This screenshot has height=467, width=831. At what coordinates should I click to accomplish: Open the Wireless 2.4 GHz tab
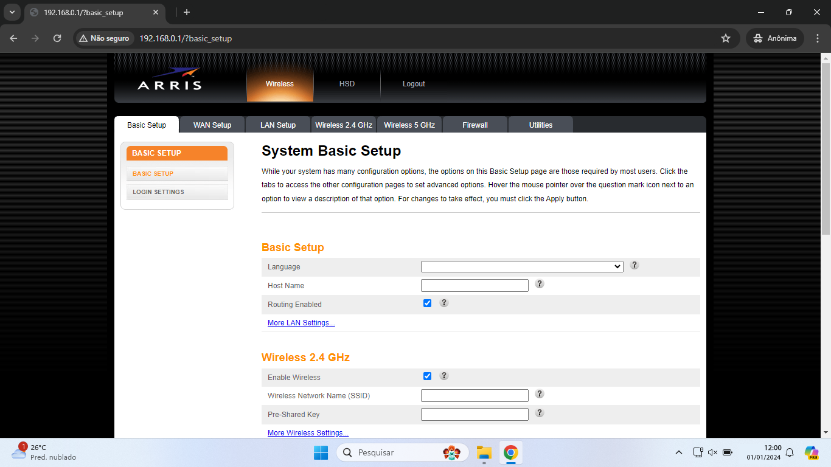click(344, 125)
